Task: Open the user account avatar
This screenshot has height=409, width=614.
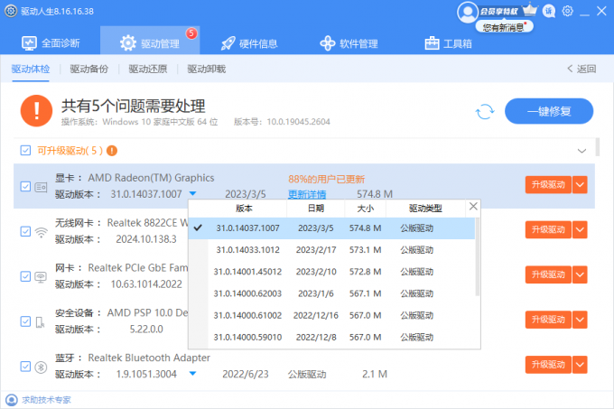Action: click(467, 12)
